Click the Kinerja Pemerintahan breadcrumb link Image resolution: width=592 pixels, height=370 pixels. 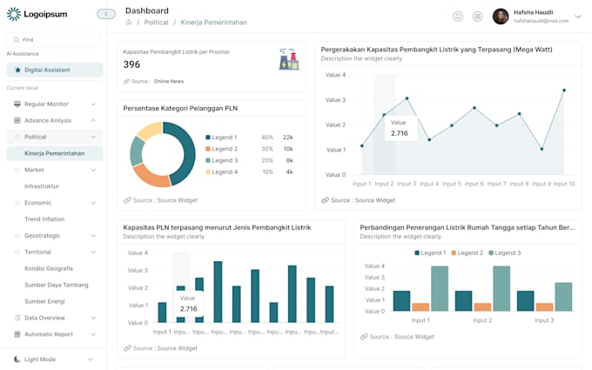213,23
